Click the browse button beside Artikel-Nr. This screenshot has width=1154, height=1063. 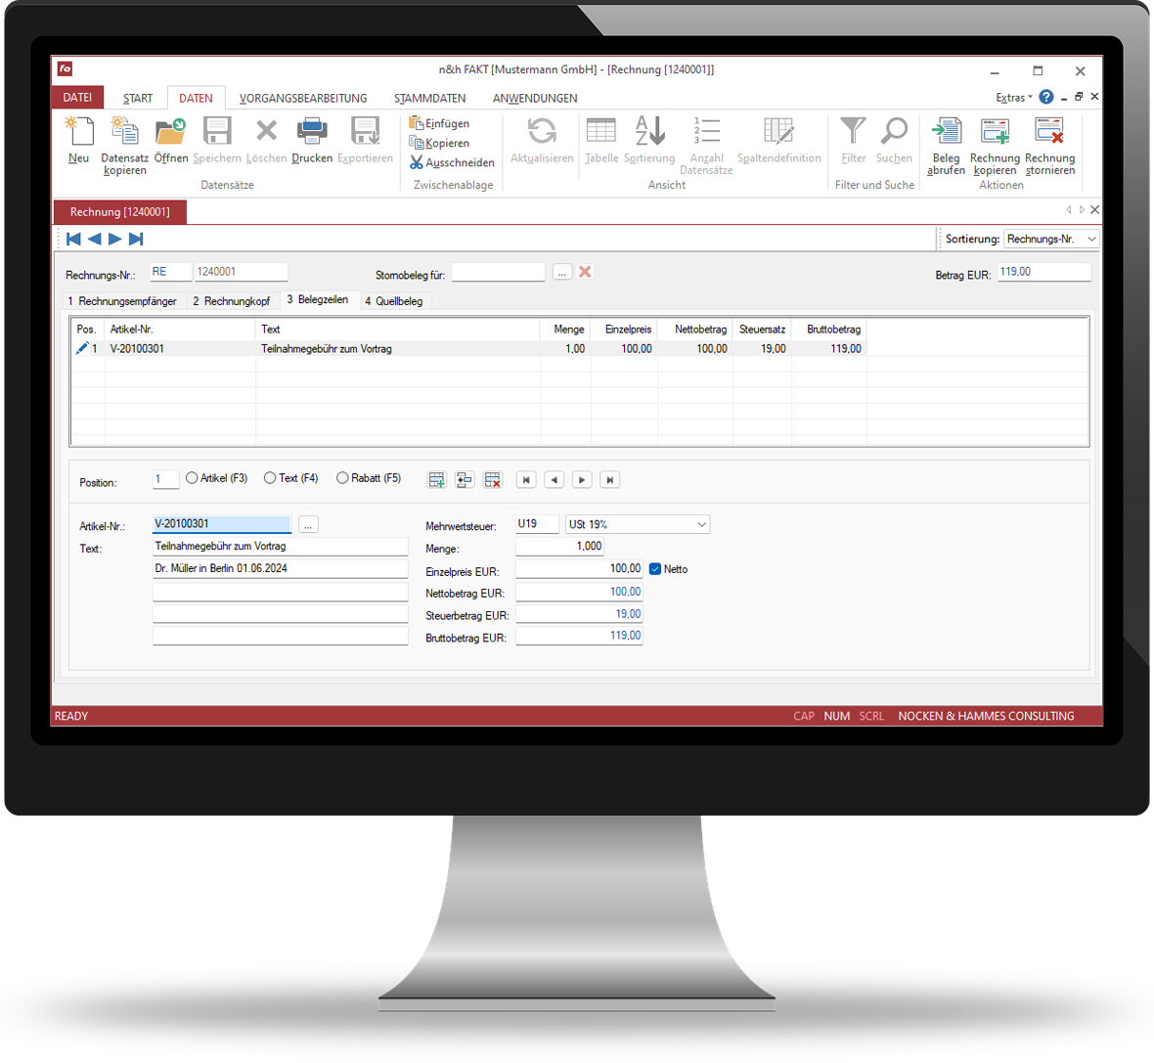click(x=308, y=525)
